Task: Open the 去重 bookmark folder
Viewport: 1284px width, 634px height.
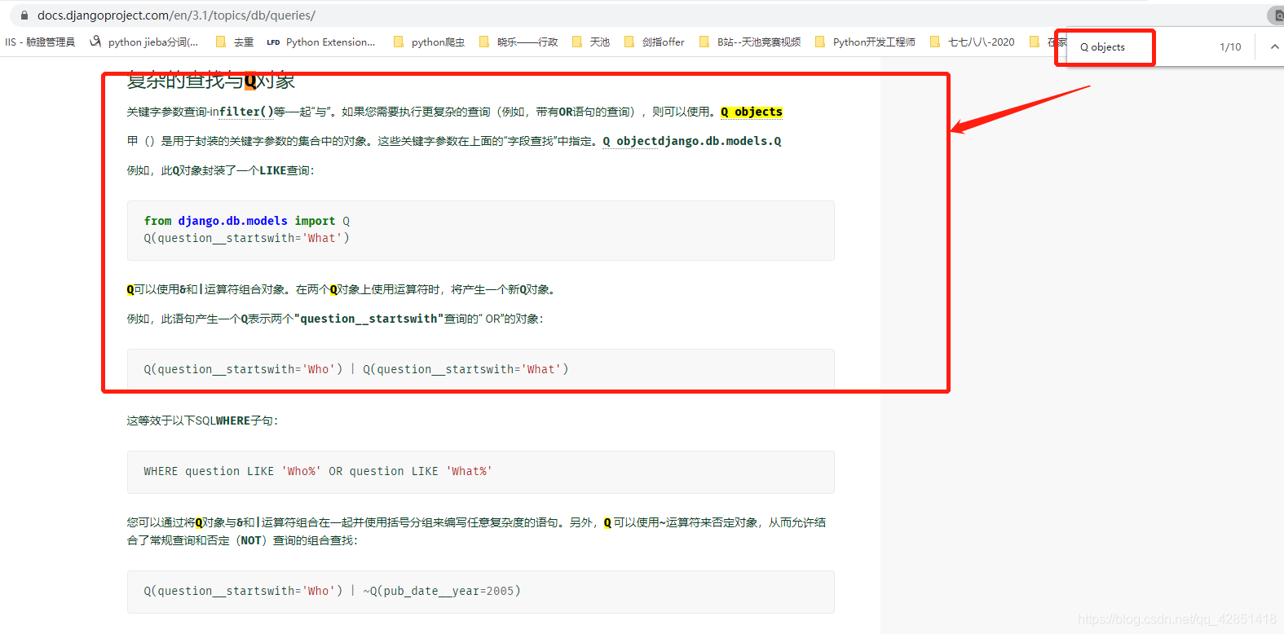Action: coord(235,42)
